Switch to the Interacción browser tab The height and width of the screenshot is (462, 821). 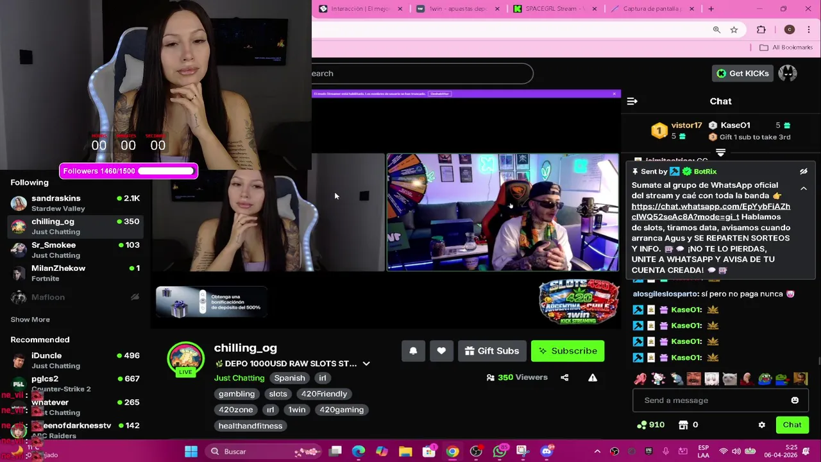click(x=361, y=9)
